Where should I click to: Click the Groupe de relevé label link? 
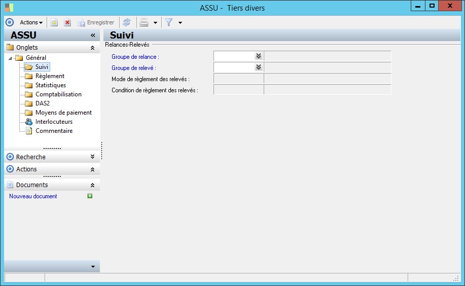tap(134, 68)
